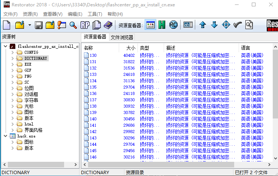
Task: Click resource 140 file icon
Action: (86, 119)
